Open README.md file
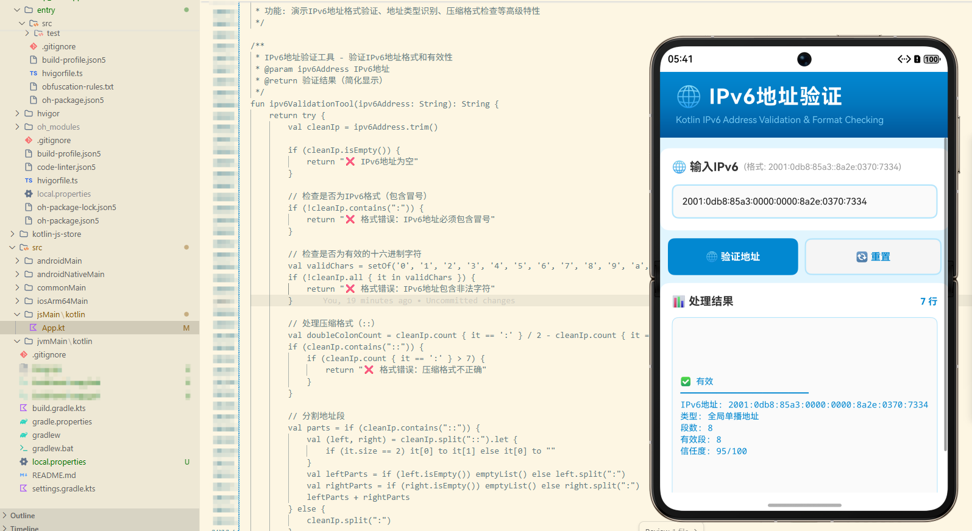Screen dimensions: 972x531 [x=54, y=475]
